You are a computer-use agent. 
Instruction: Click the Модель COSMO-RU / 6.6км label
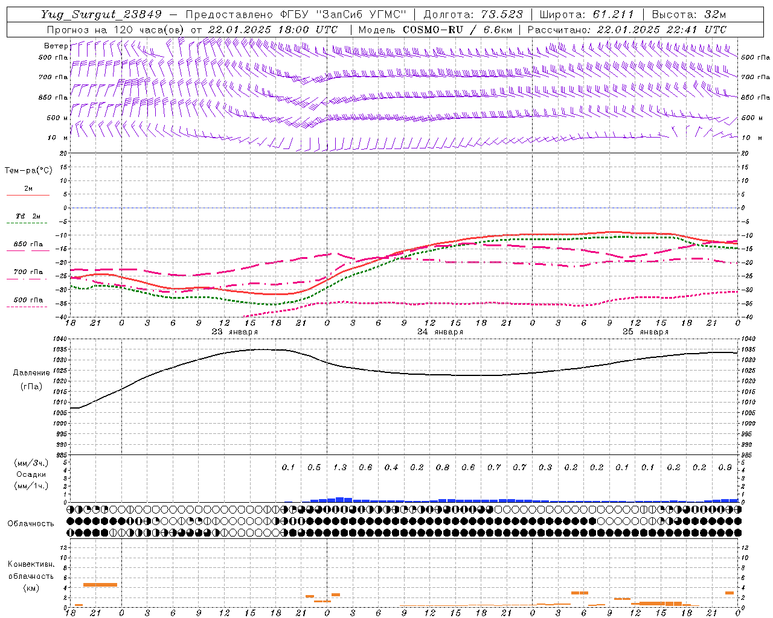click(435, 30)
